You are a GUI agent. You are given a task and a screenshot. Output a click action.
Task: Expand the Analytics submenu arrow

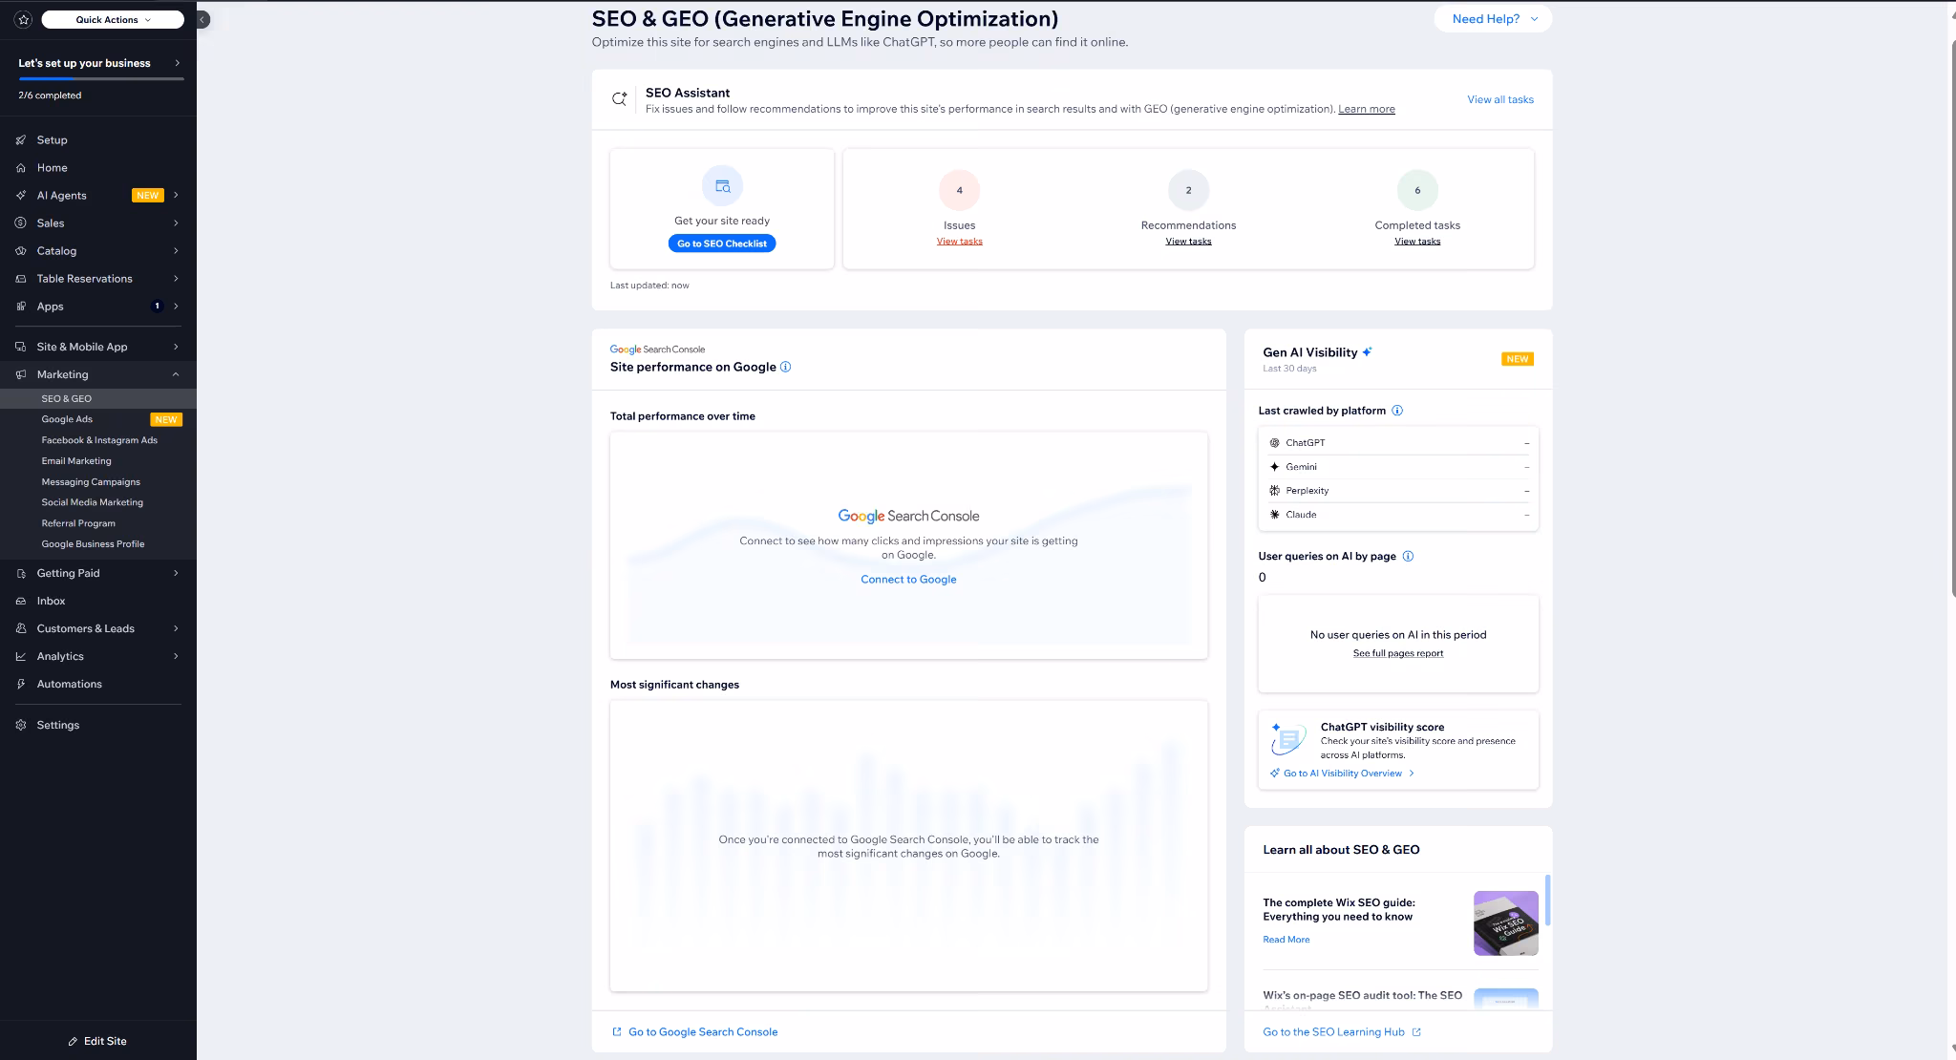point(176,656)
